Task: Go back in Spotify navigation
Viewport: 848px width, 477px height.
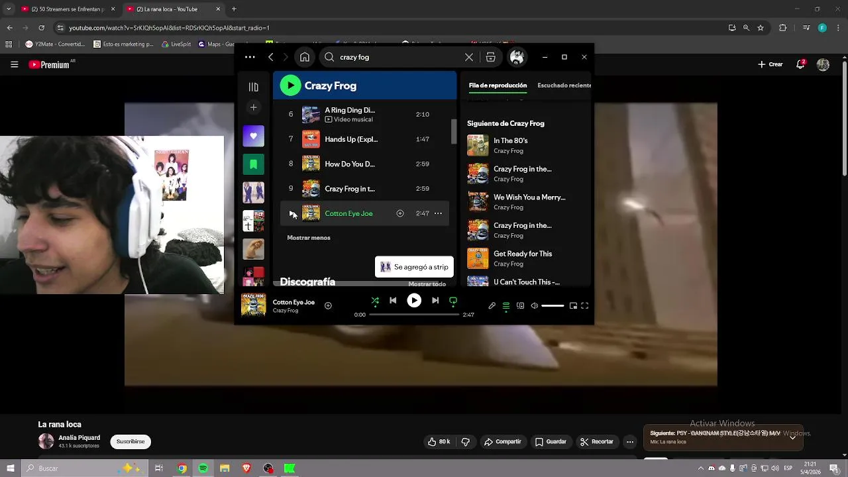Action: click(x=270, y=57)
